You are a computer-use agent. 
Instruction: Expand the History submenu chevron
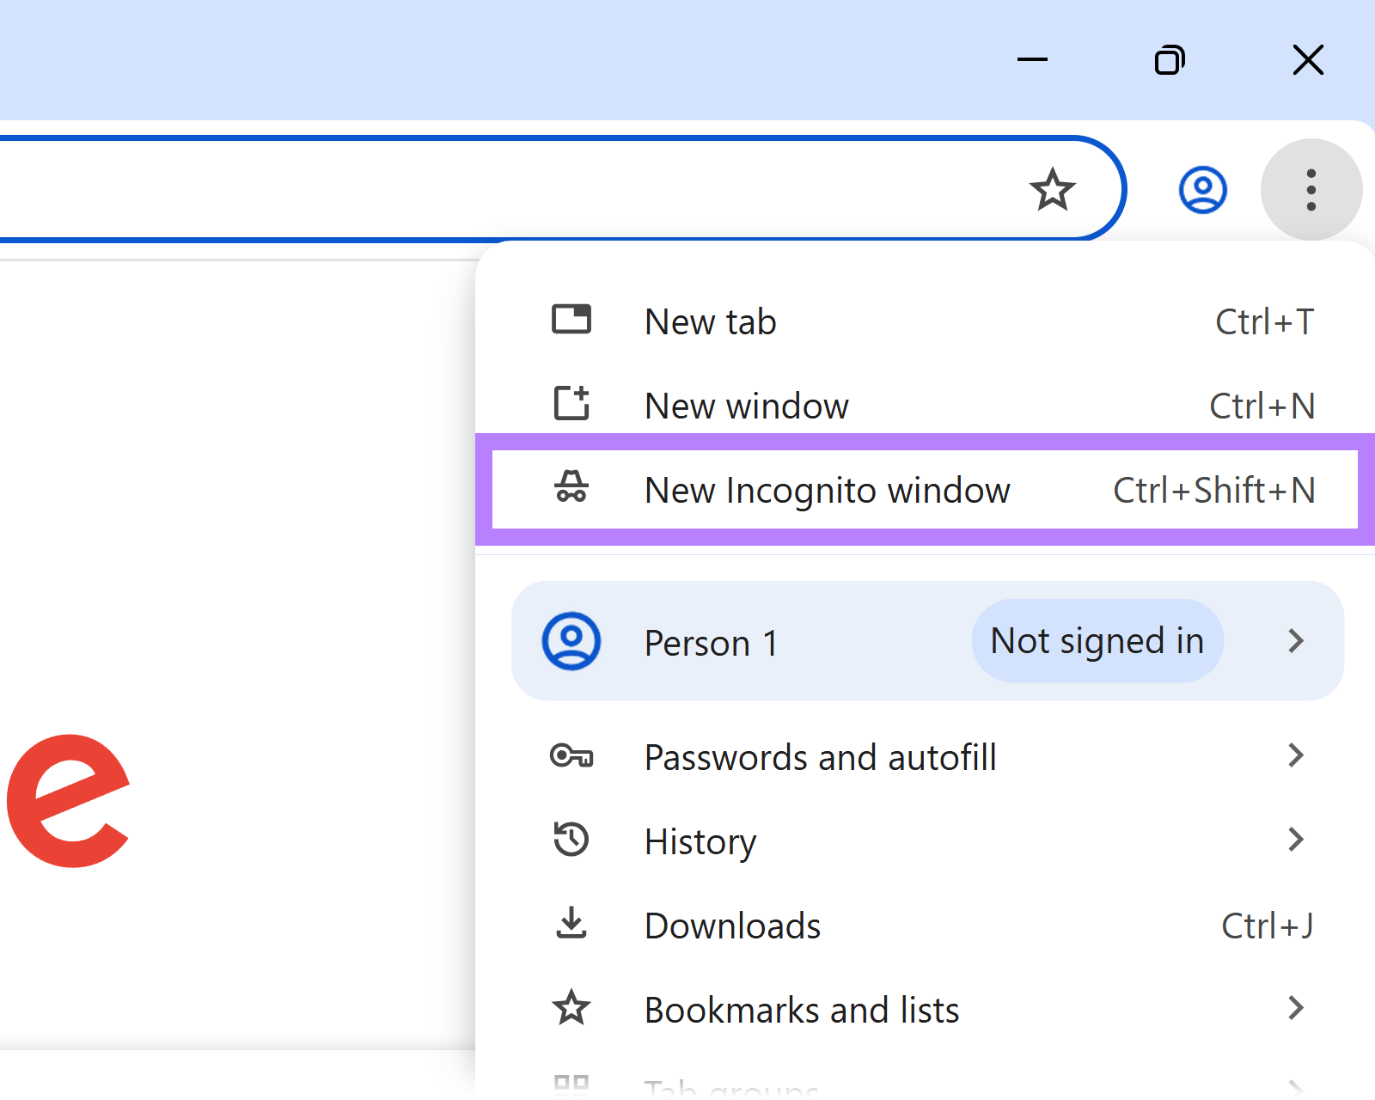pyautogui.click(x=1295, y=840)
